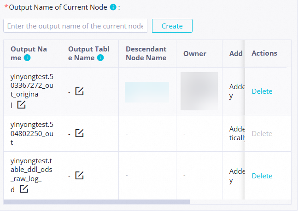Delete the 503367272_out_original output row
298x211 pixels.
(262, 91)
